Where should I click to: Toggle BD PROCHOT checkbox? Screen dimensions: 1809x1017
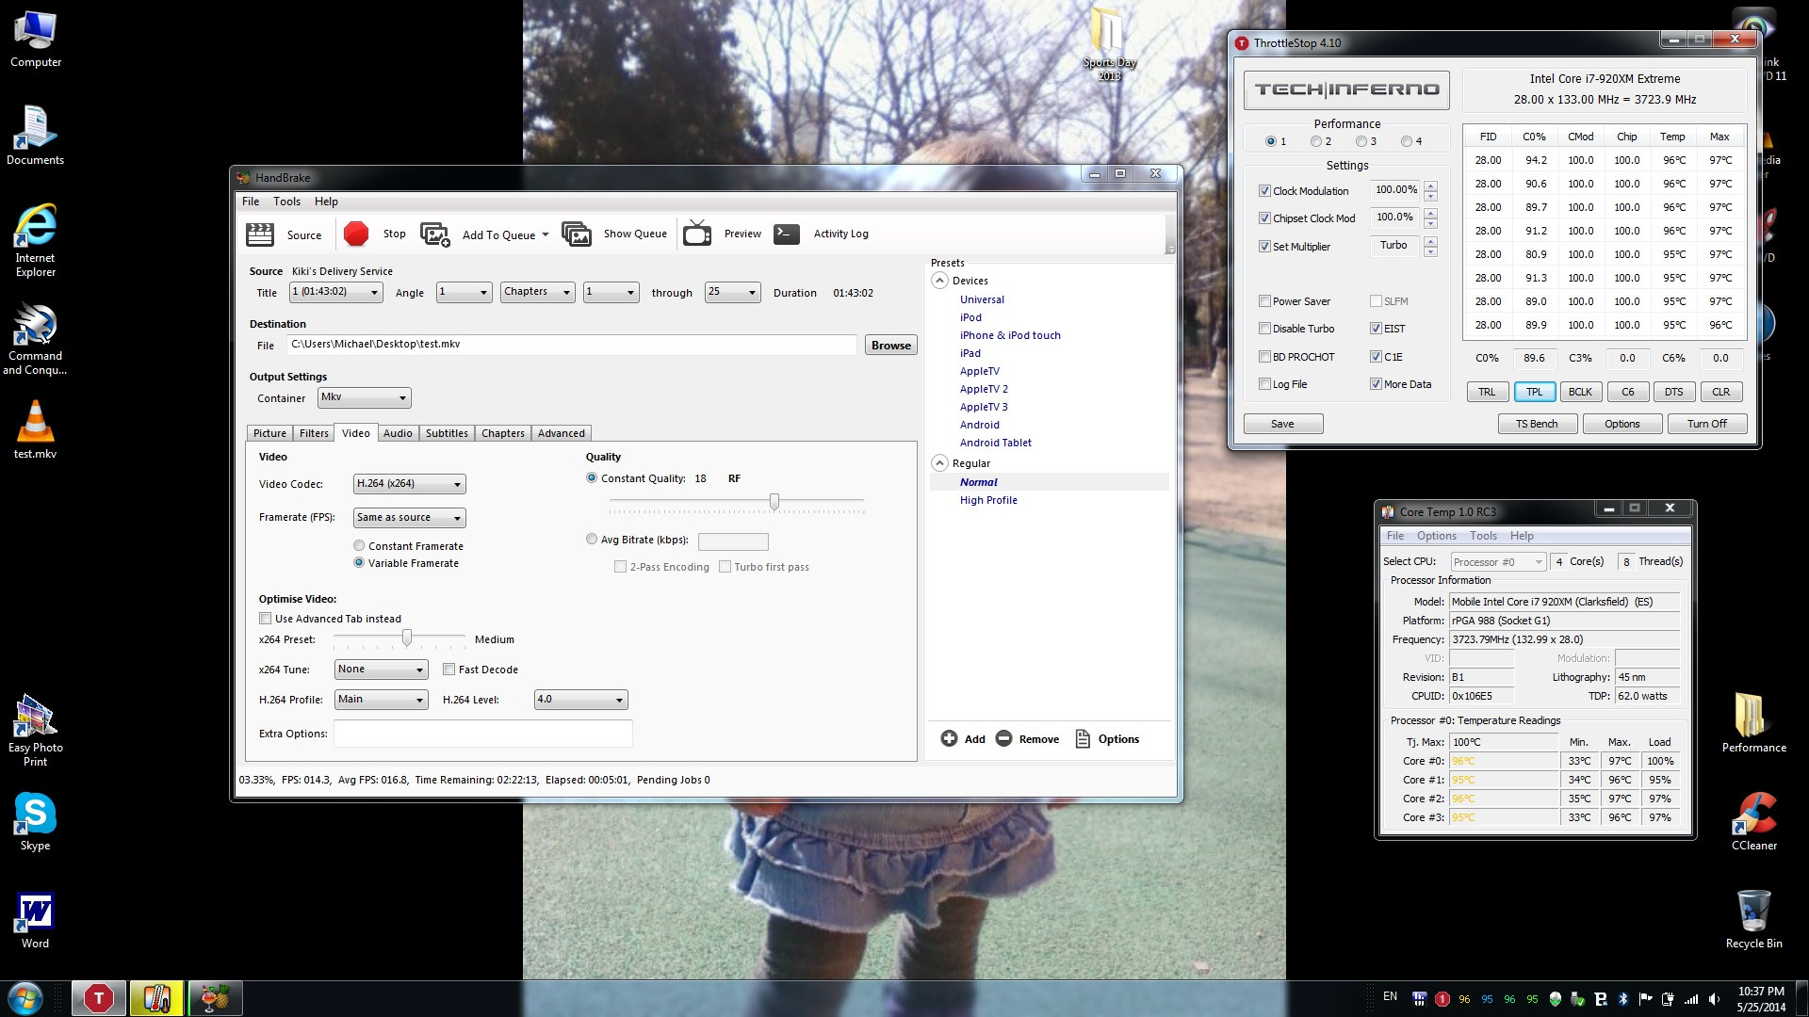pos(1264,357)
